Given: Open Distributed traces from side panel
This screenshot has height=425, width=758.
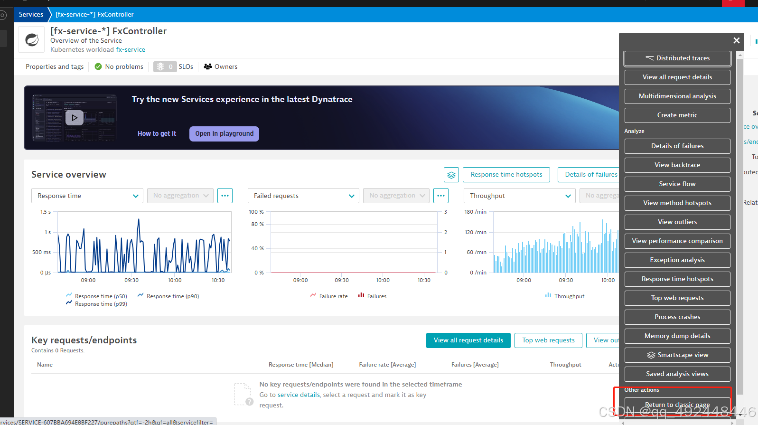Looking at the screenshot, I should [x=677, y=58].
